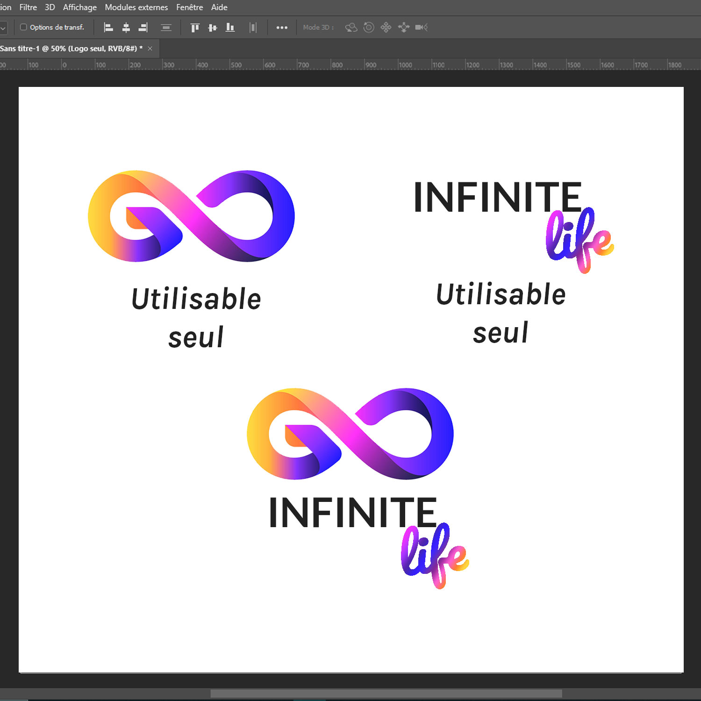701x701 pixels.
Task: Click the distribute horizontally icon
Action: 253,28
